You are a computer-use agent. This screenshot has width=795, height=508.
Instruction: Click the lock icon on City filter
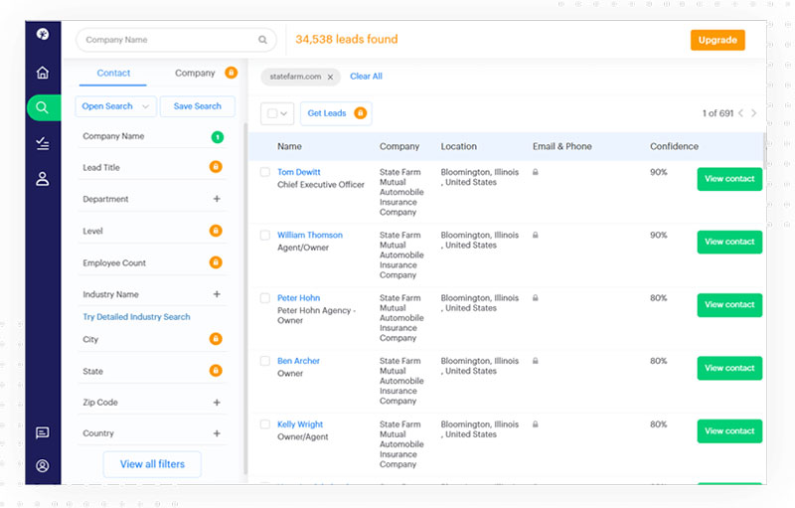[x=216, y=339]
